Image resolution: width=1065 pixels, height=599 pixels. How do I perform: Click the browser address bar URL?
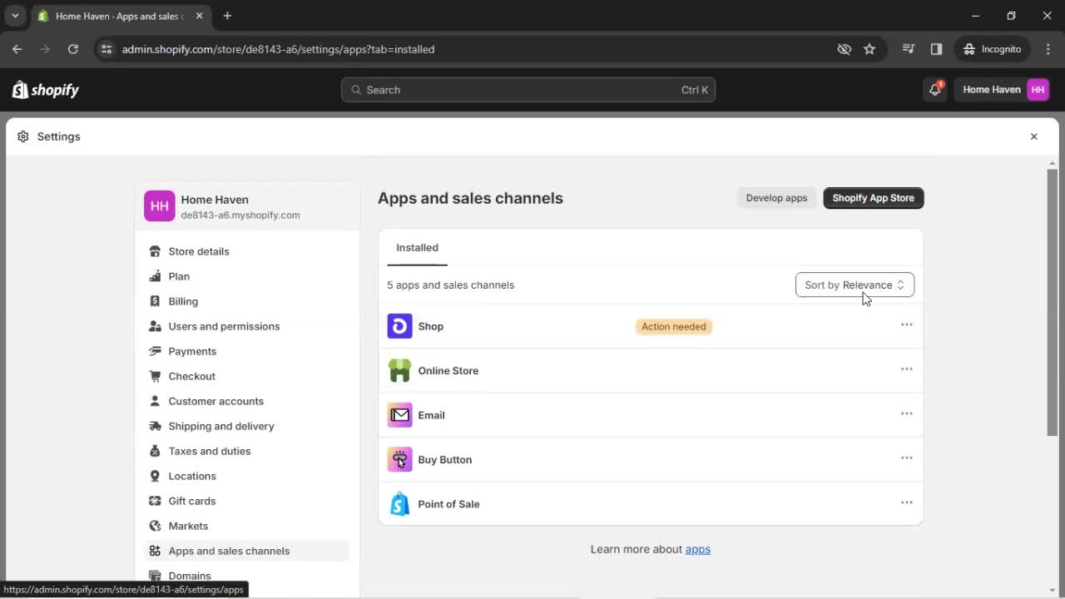click(278, 49)
